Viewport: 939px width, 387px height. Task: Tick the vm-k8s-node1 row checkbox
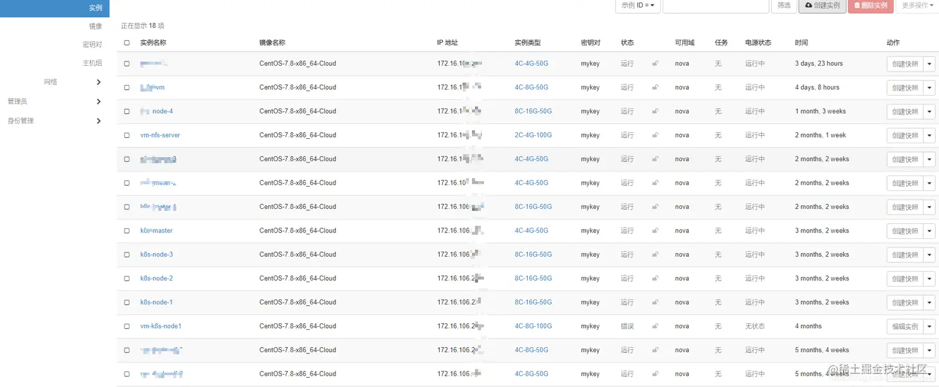(x=127, y=326)
